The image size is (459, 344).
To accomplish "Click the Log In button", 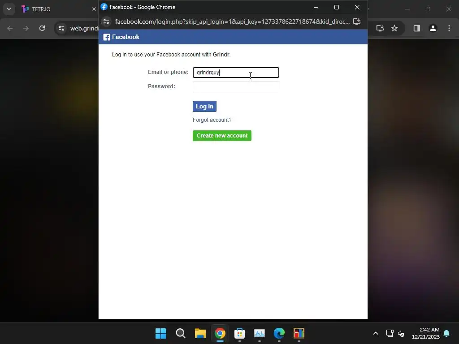I will point(204,106).
